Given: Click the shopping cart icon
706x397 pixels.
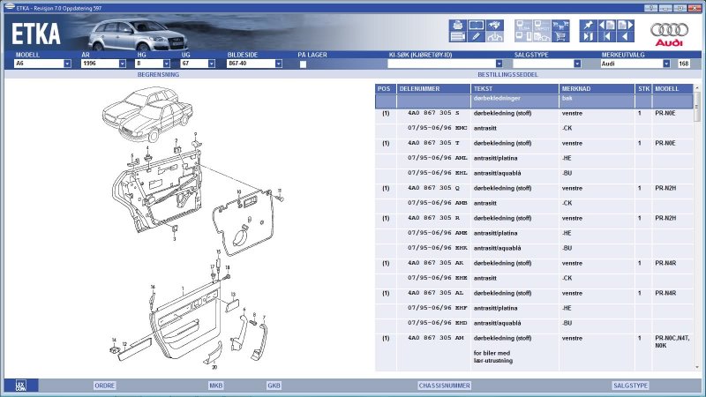Looking at the screenshot, I should tap(559, 37).
